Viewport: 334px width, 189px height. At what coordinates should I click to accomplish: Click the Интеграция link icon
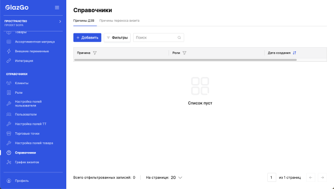click(9, 61)
